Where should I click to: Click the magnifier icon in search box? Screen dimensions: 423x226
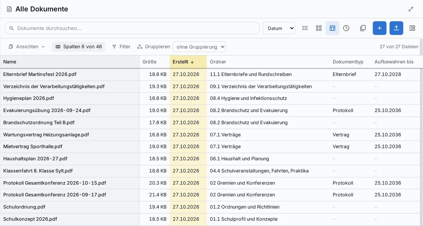pos(11,28)
